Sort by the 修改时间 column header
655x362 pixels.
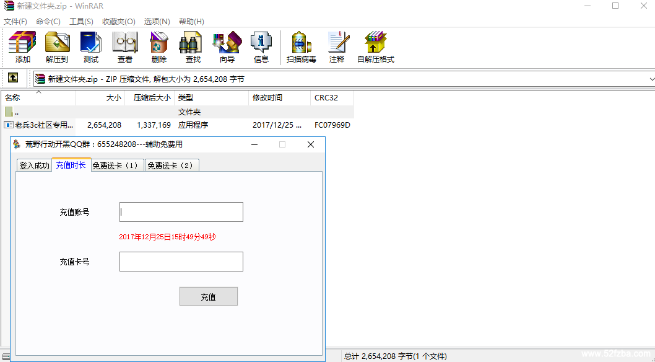[279, 98]
